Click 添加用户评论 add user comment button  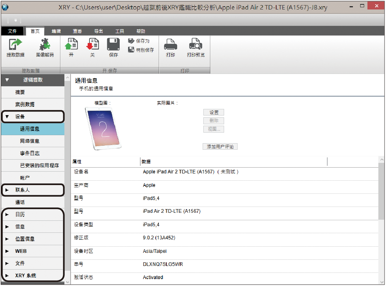click(x=220, y=146)
